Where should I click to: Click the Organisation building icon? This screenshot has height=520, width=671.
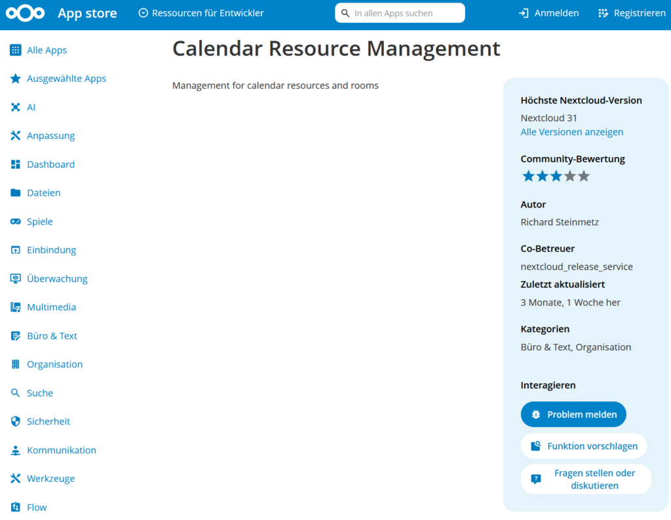coord(16,364)
